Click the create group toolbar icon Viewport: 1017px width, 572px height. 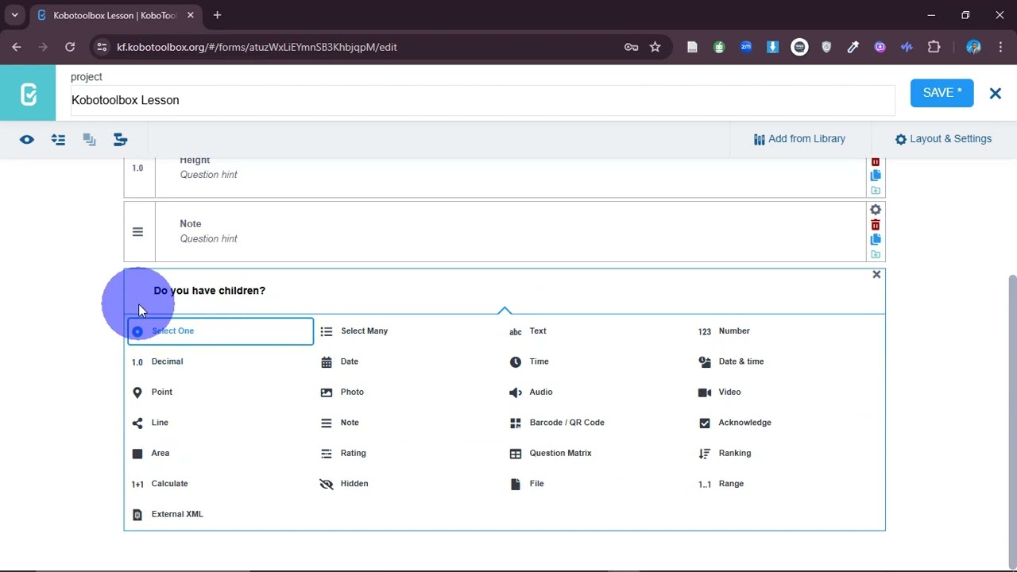click(x=89, y=140)
